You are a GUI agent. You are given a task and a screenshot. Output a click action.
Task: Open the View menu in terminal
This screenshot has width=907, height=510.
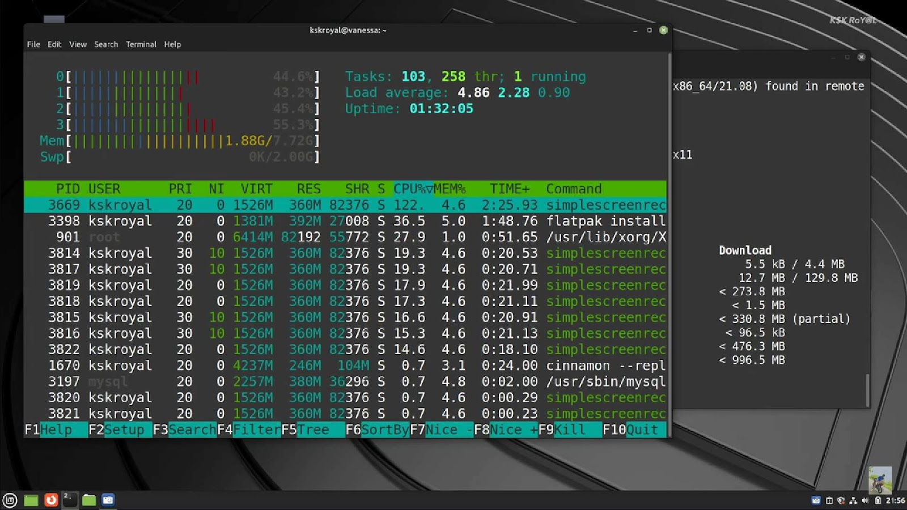click(x=78, y=44)
